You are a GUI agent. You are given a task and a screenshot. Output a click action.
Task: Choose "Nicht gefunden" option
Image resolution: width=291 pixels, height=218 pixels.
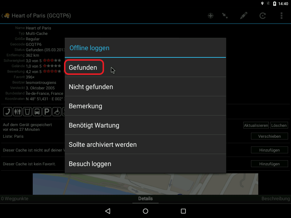tap(91, 87)
